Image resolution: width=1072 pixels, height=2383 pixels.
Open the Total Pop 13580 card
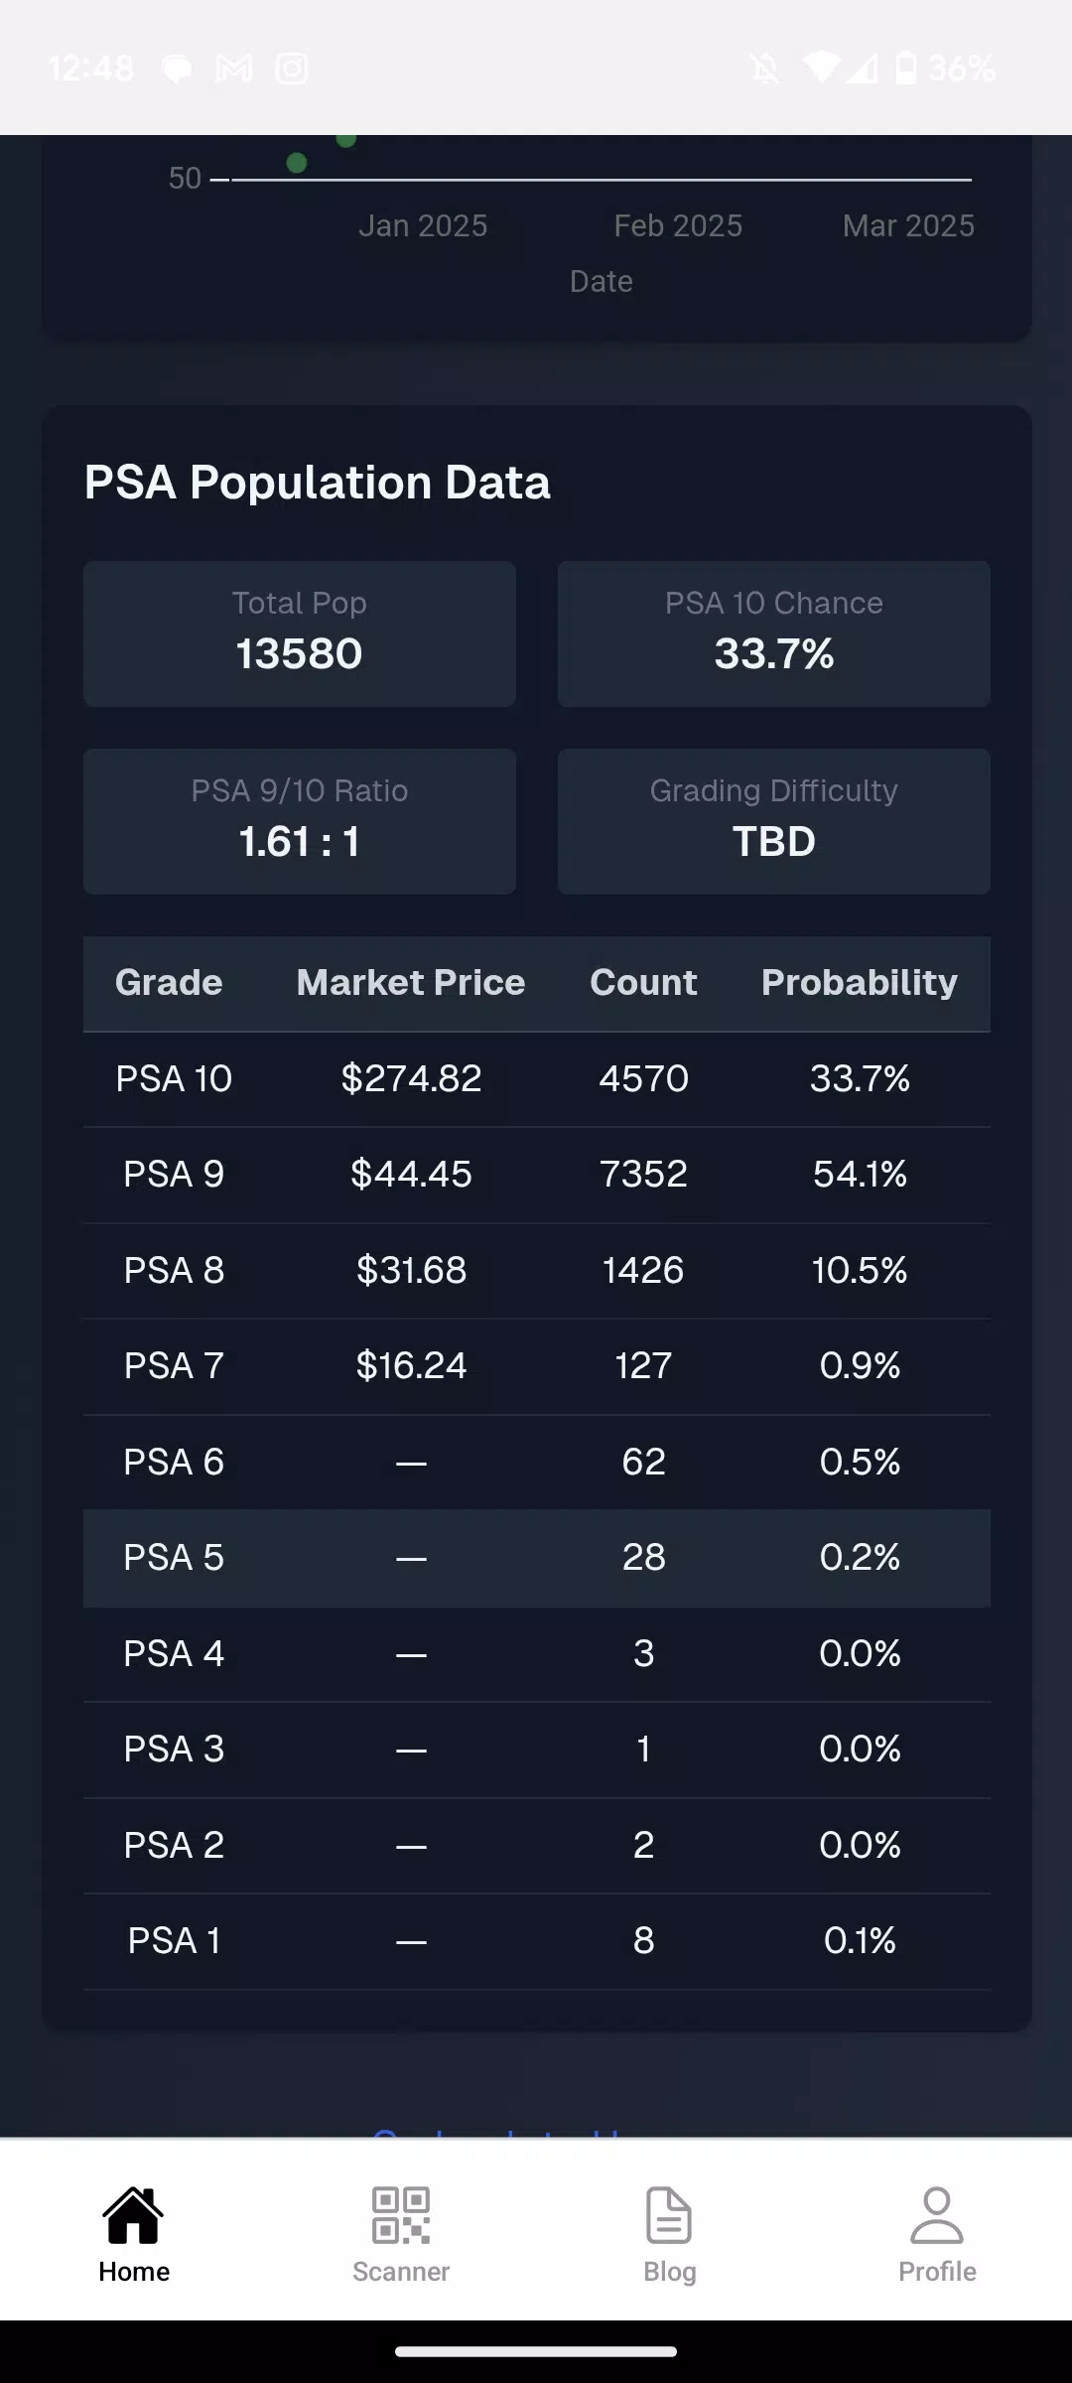pos(300,633)
